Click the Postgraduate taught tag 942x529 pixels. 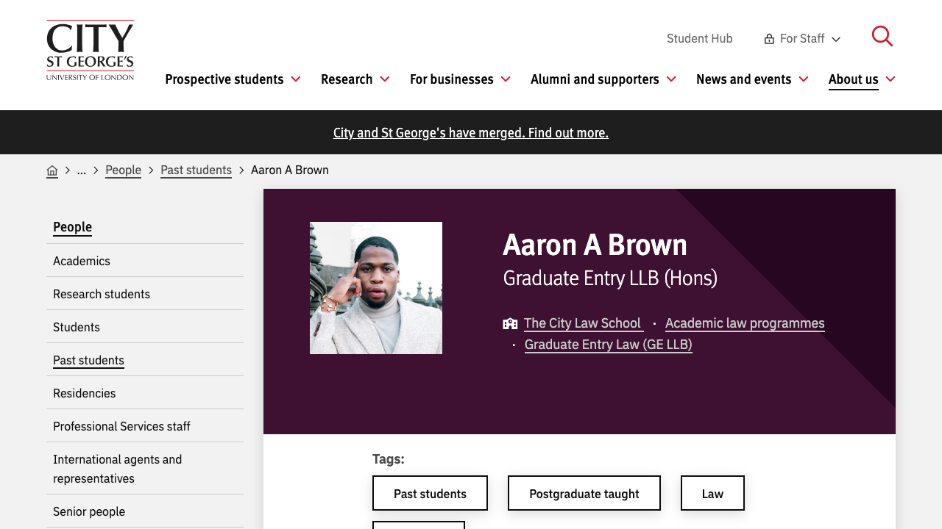[x=584, y=493]
